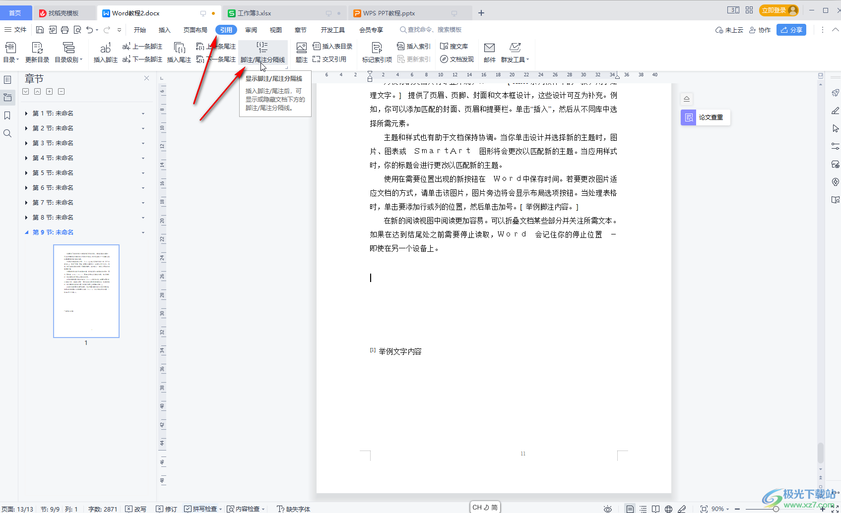Expand 第 1 节: 未命名 section
This screenshot has width=841, height=513.
[26, 114]
